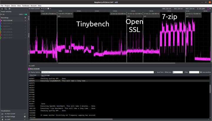Click the UART log vertical scrollbar

(210, 89)
